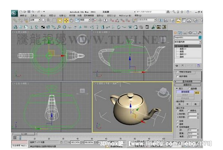This screenshot has height=150, width=223.
Task: Click Show End Result toggle icon
Action: 182,66
